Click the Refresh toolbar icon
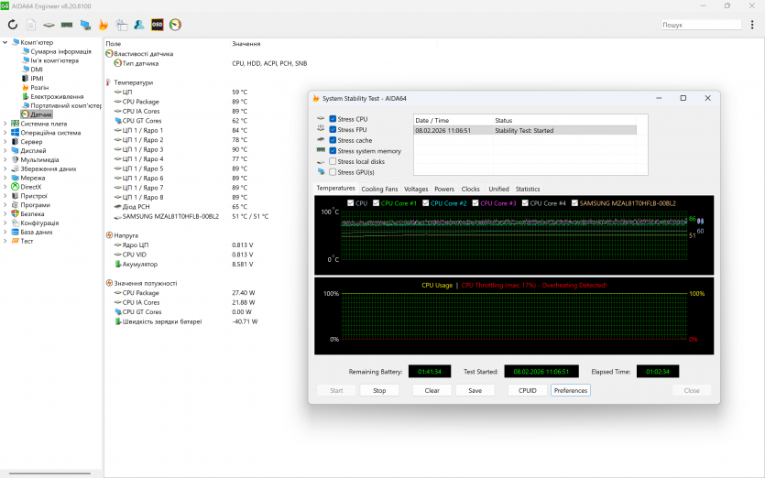Image resolution: width=765 pixels, height=478 pixels. pos(13,25)
